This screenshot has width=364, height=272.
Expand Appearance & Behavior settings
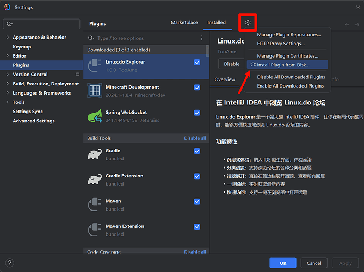point(8,37)
